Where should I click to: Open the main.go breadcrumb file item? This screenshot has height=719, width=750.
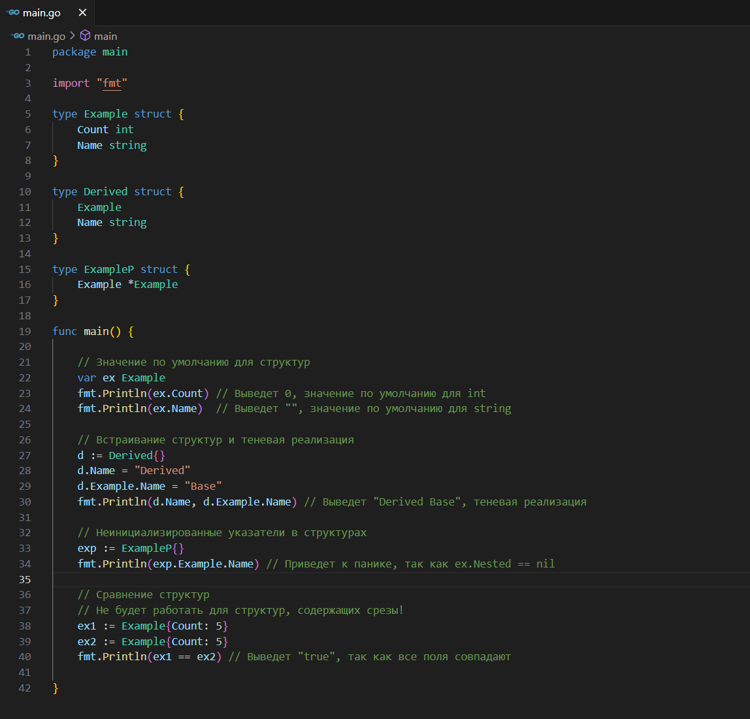[x=46, y=37]
